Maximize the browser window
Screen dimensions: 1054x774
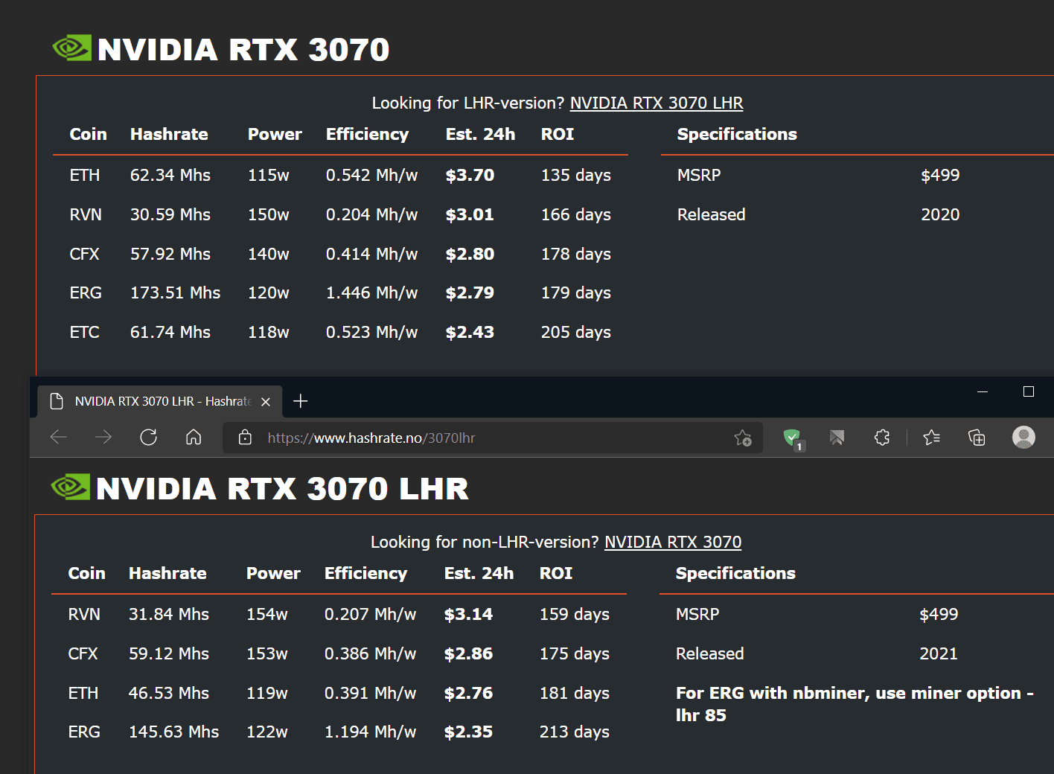tap(1029, 391)
